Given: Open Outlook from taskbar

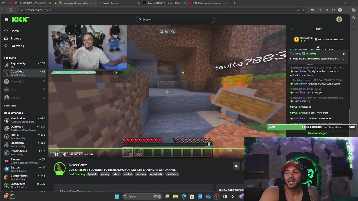Looking at the screenshot, I should coord(208,197).
